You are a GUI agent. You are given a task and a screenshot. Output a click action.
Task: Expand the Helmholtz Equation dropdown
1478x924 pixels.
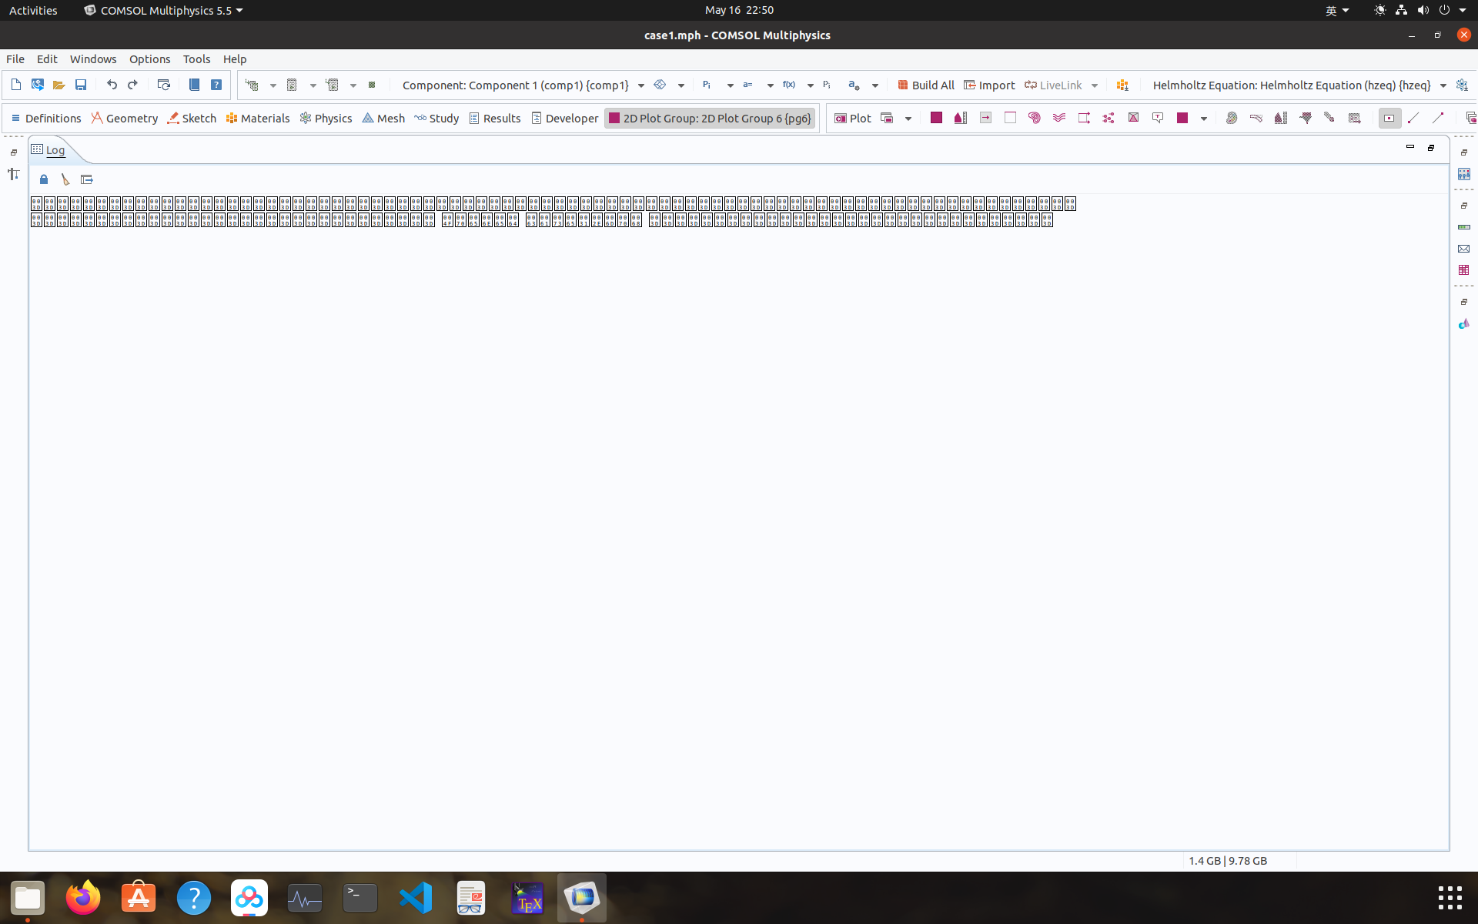[1443, 85]
